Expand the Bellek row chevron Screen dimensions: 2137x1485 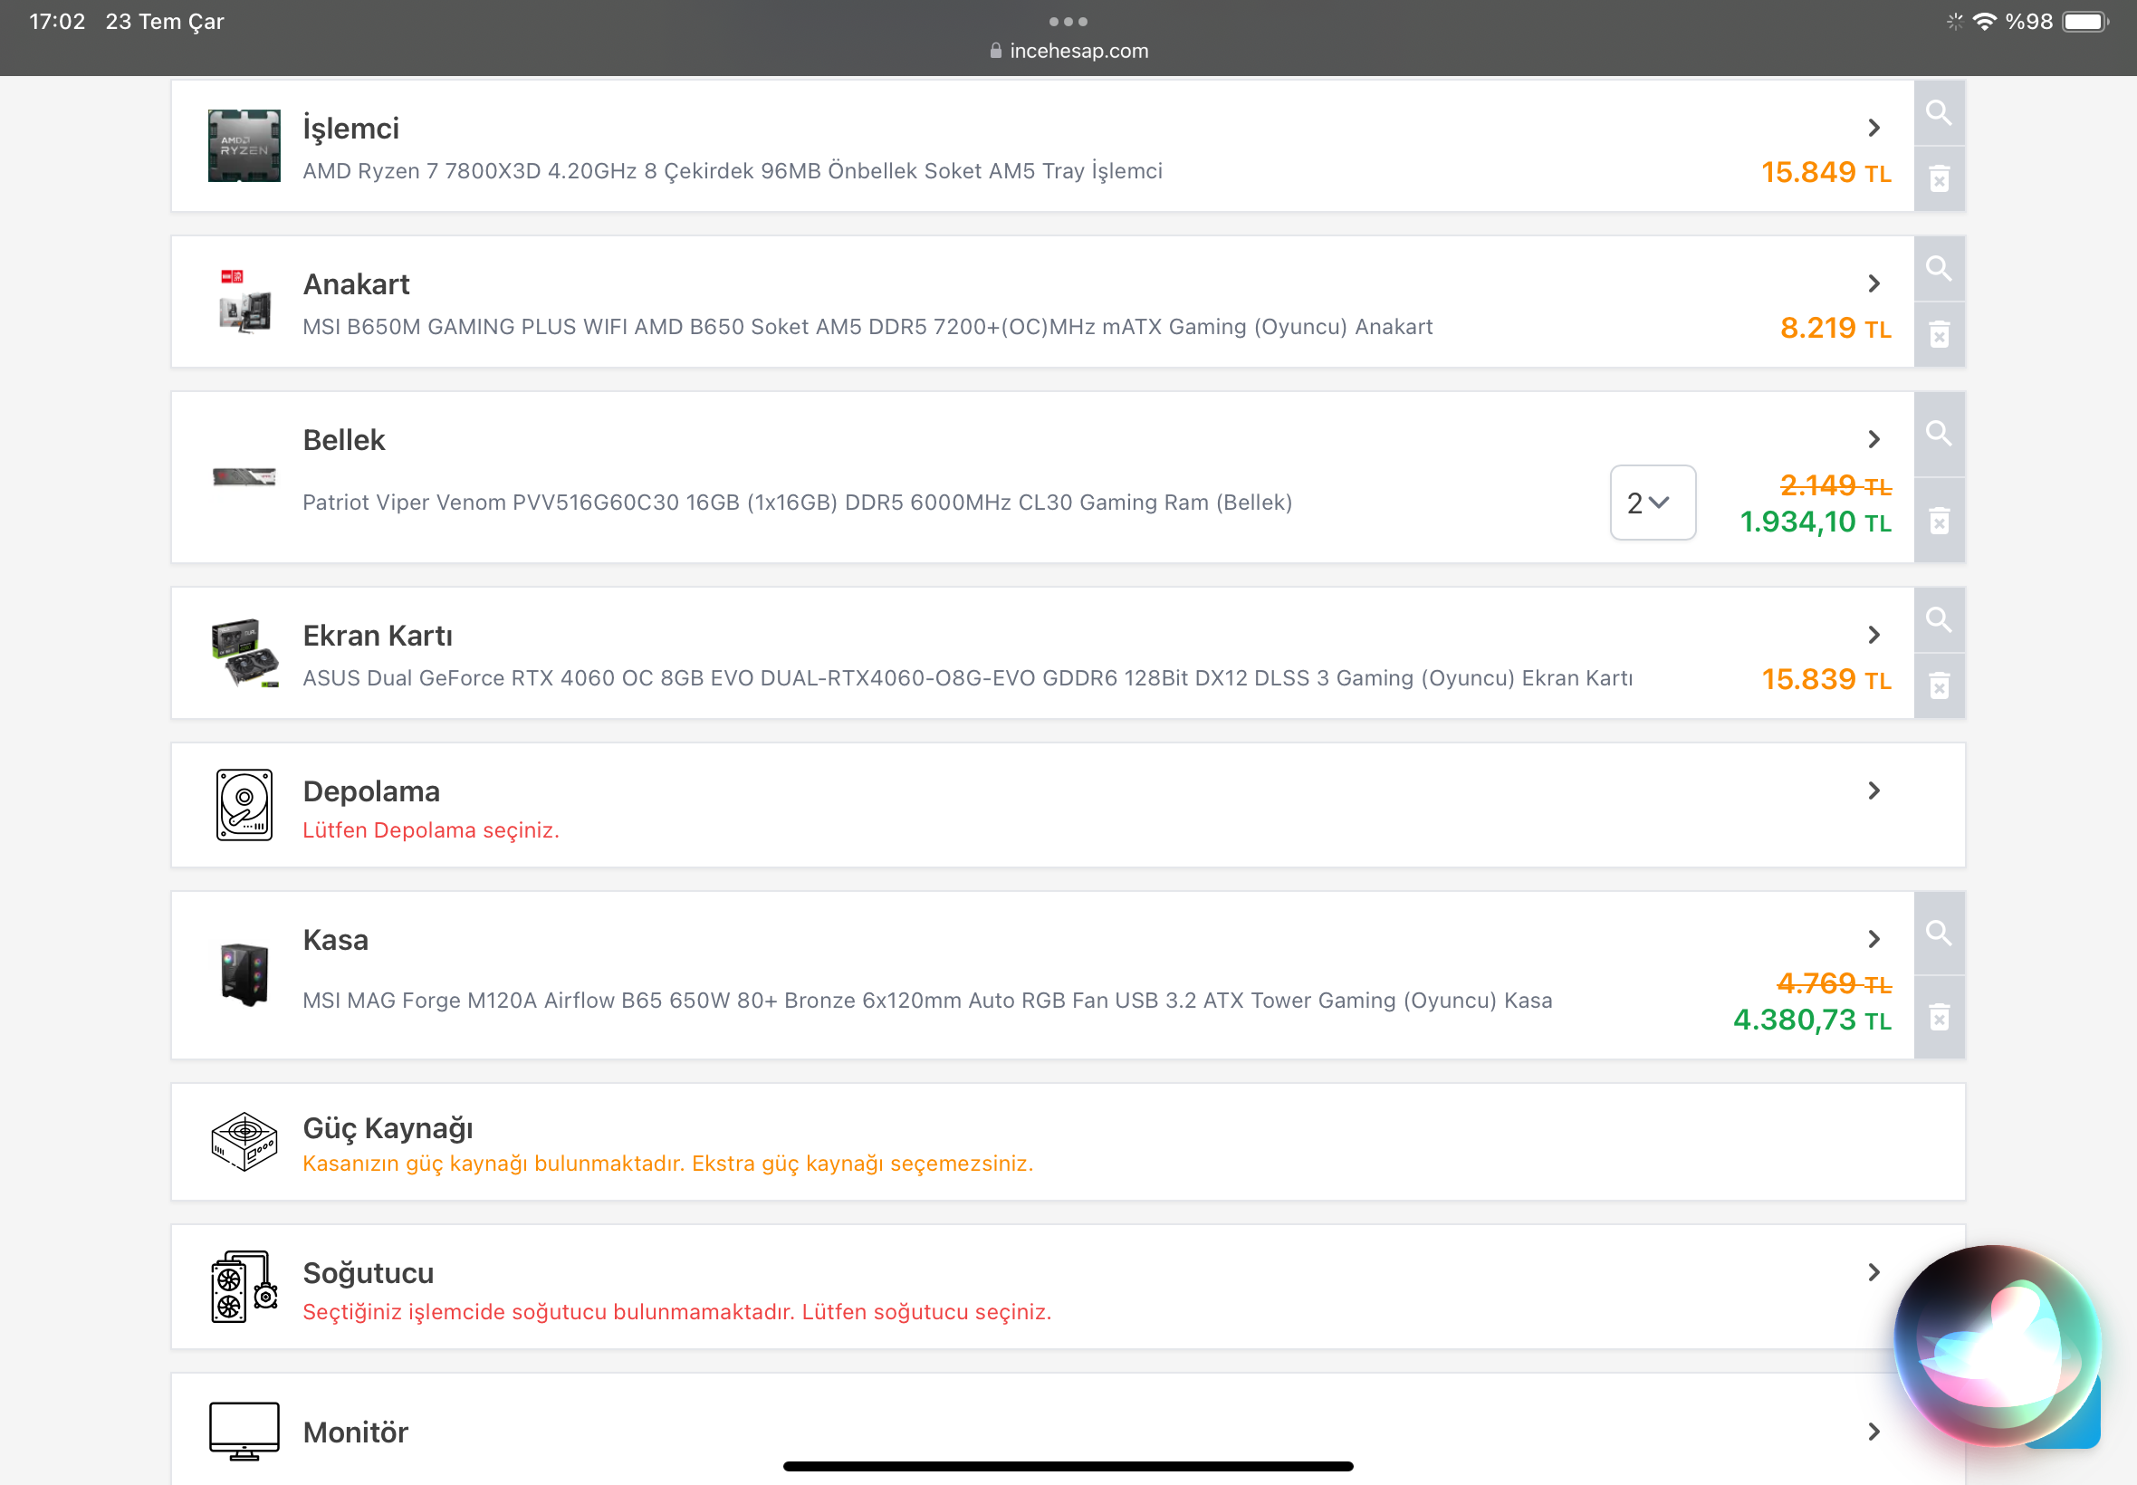point(1873,439)
